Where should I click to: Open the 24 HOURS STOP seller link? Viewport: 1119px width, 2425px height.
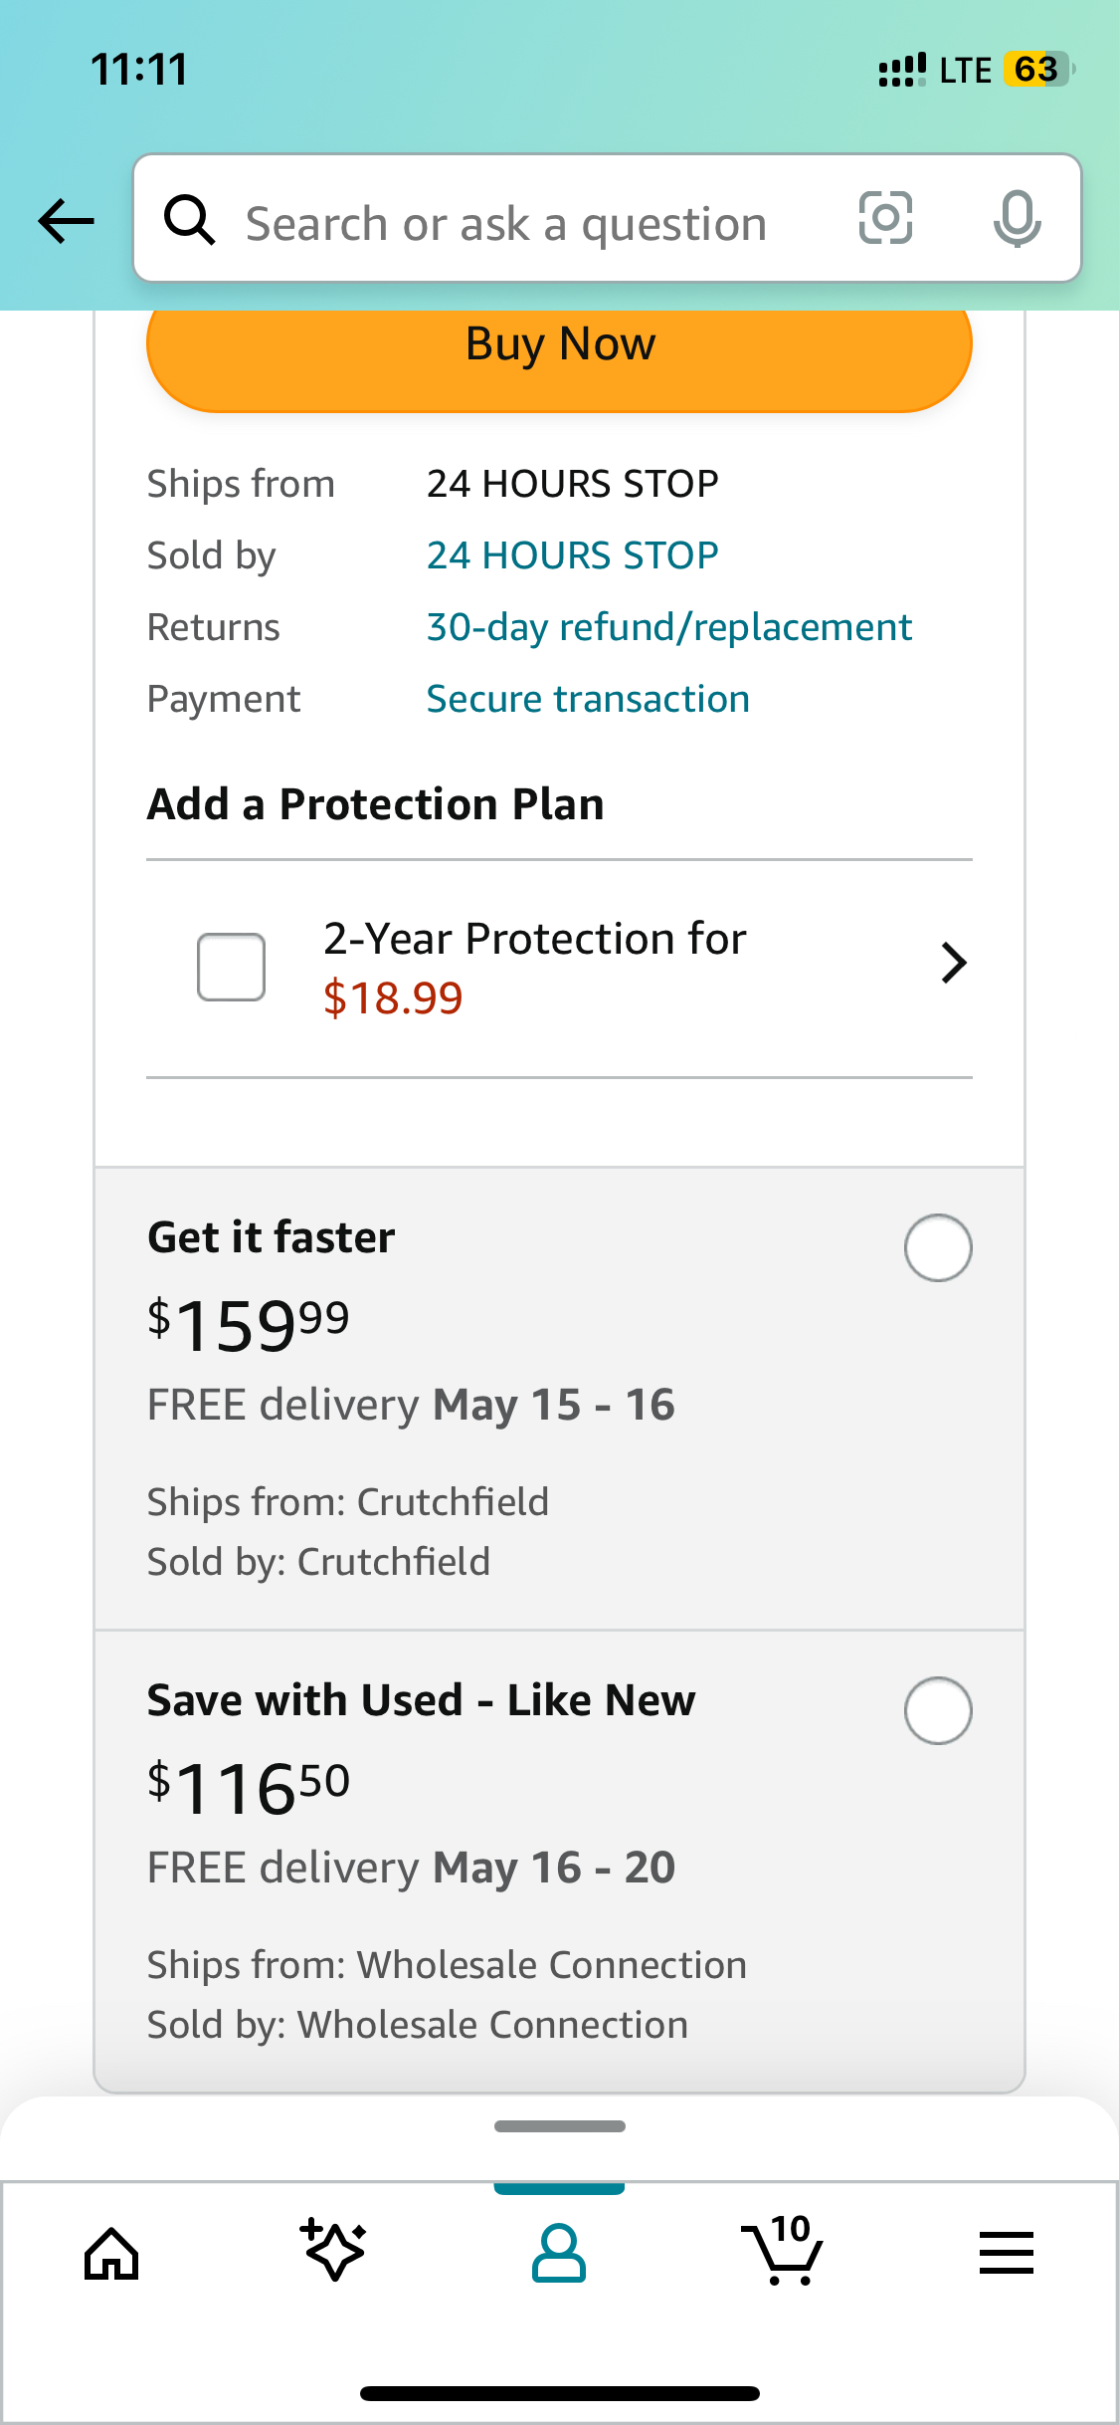[x=572, y=555]
